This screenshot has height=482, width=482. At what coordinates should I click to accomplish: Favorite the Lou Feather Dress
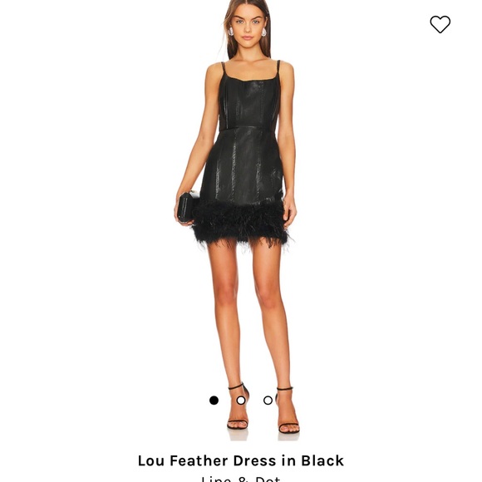[440, 24]
